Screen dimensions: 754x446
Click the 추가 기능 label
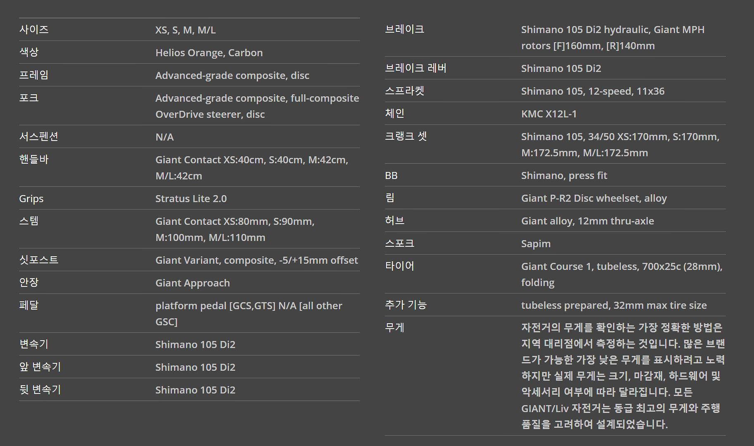tap(406, 305)
